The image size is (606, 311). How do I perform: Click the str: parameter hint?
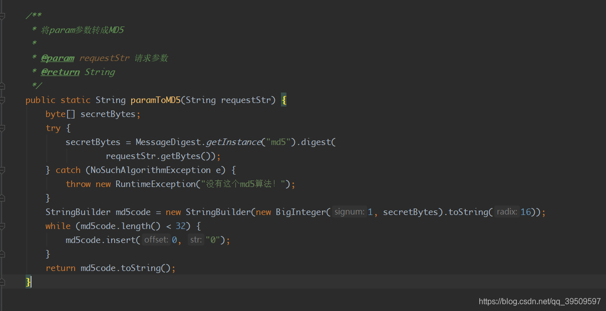click(x=196, y=240)
